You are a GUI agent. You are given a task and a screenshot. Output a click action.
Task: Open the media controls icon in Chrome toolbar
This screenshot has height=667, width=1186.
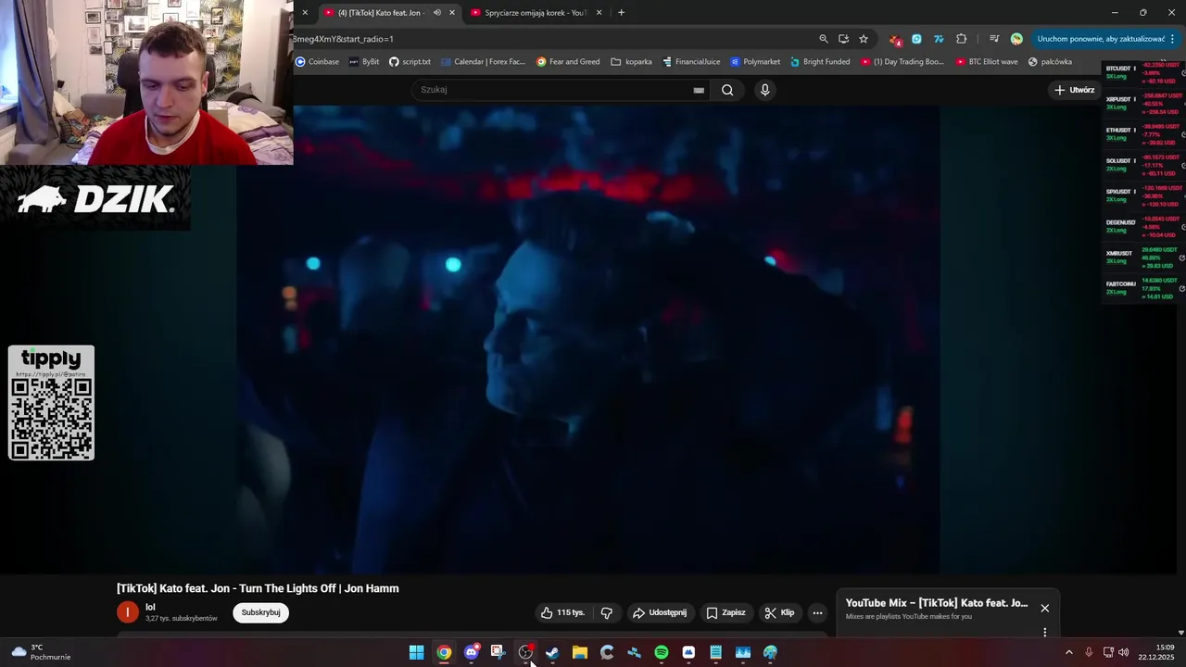(994, 39)
